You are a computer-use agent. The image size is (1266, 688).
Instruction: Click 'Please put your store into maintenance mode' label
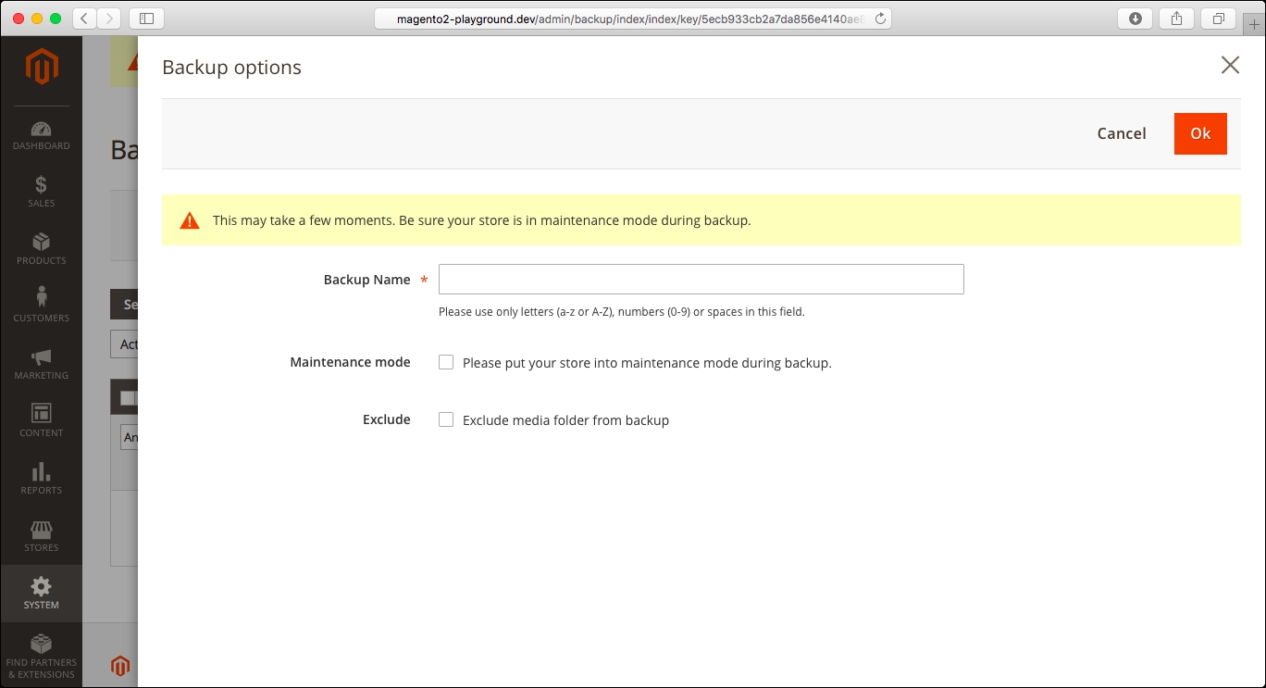[x=647, y=363]
